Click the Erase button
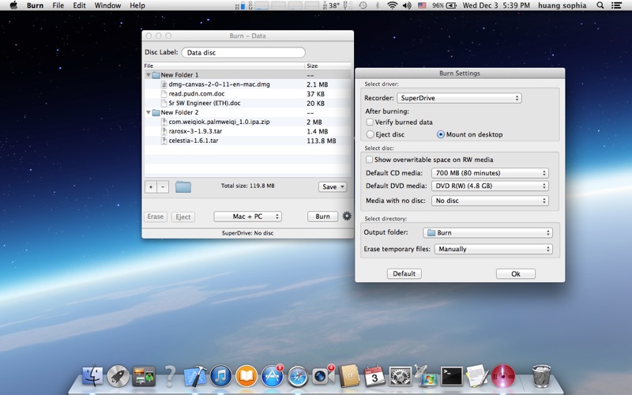 click(155, 216)
